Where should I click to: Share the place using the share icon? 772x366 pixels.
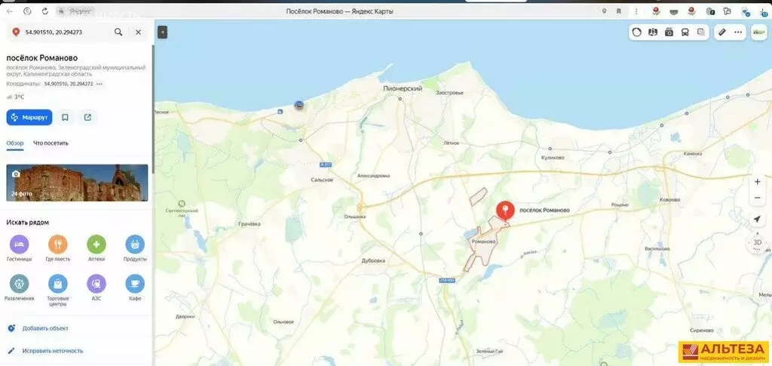click(87, 117)
